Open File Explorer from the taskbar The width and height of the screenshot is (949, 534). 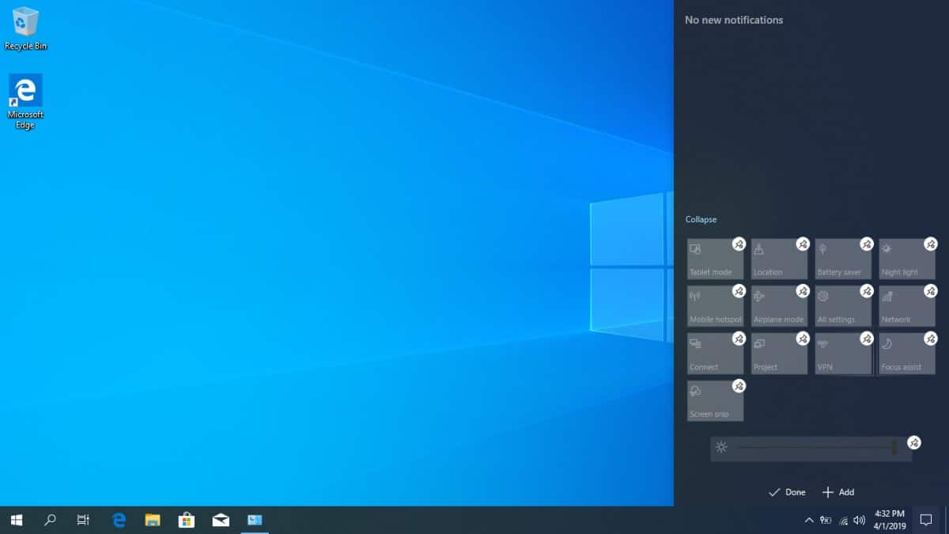pyautogui.click(x=153, y=520)
